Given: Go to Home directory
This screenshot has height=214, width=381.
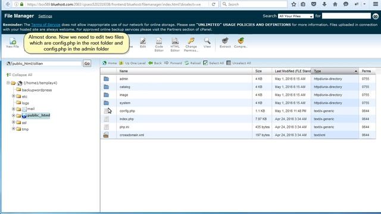Looking at the screenshot, I should [x=110, y=63].
